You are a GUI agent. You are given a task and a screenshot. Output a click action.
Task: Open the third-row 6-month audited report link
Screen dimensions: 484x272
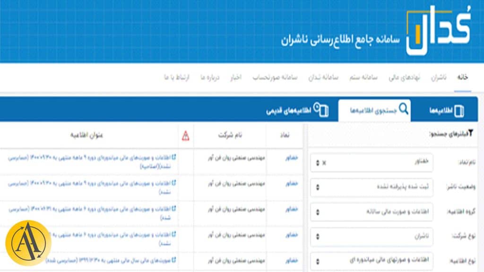point(90,213)
